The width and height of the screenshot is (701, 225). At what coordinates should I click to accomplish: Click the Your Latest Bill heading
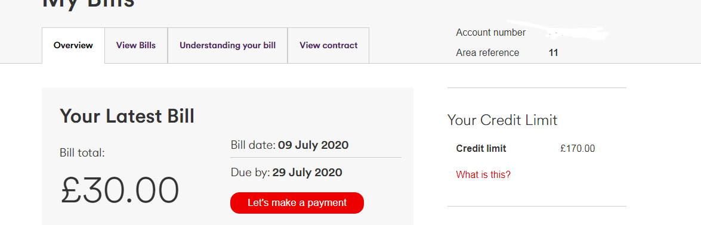127,116
